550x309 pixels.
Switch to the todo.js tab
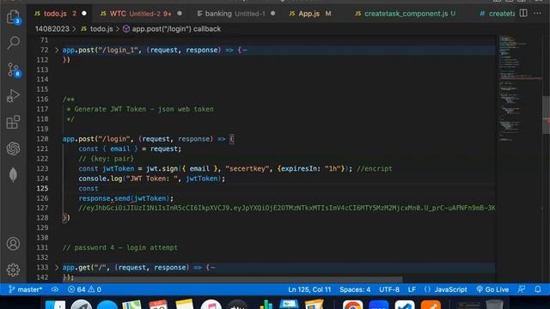[x=60, y=14]
